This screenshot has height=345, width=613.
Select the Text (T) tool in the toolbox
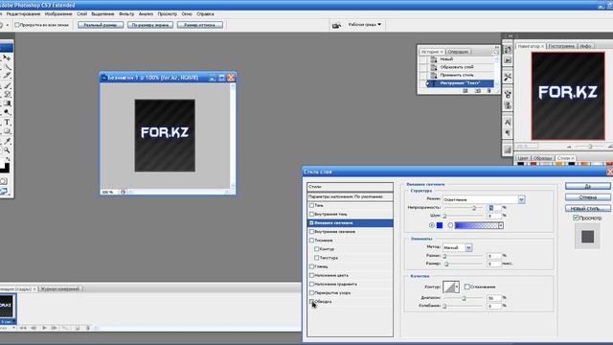7,122
